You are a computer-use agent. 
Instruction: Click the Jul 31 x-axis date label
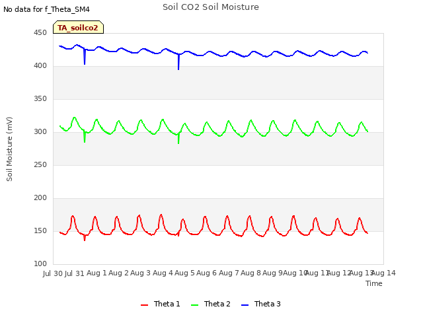click(x=75, y=273)
